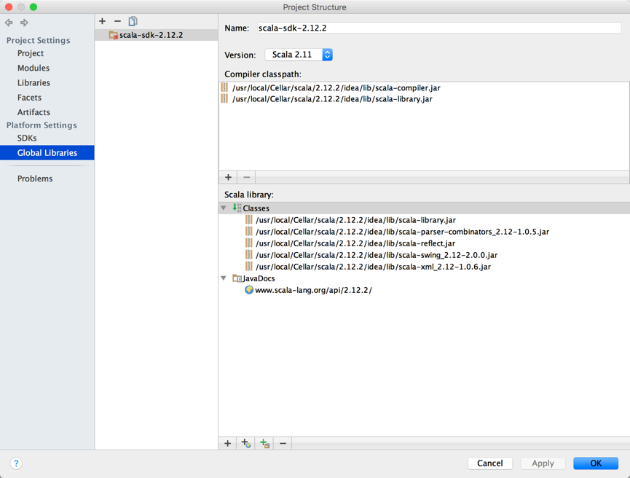Screen dimensions: 630x478
Task: Select scala-sdk-2.12.2 in library list
Action: (157, 35)
